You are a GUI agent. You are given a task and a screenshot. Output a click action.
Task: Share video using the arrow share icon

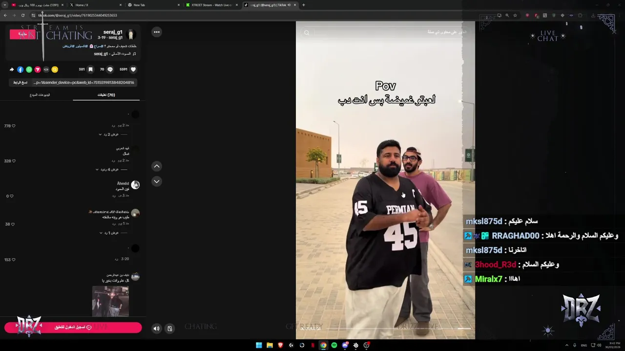(12, 70)
